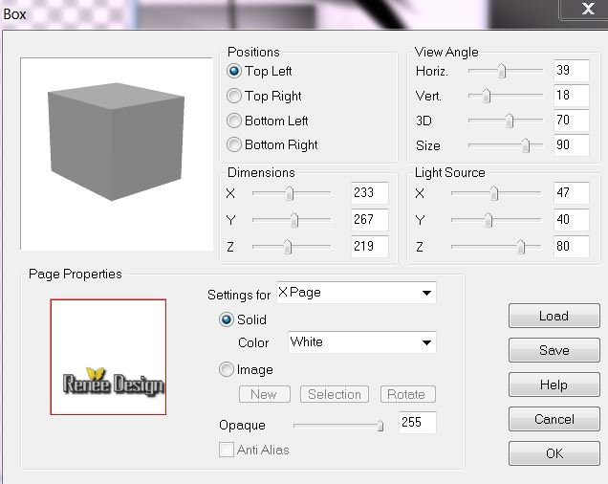Select the Solid page fill option
This screenshot has height=484, width=608.
click(227, 319)
